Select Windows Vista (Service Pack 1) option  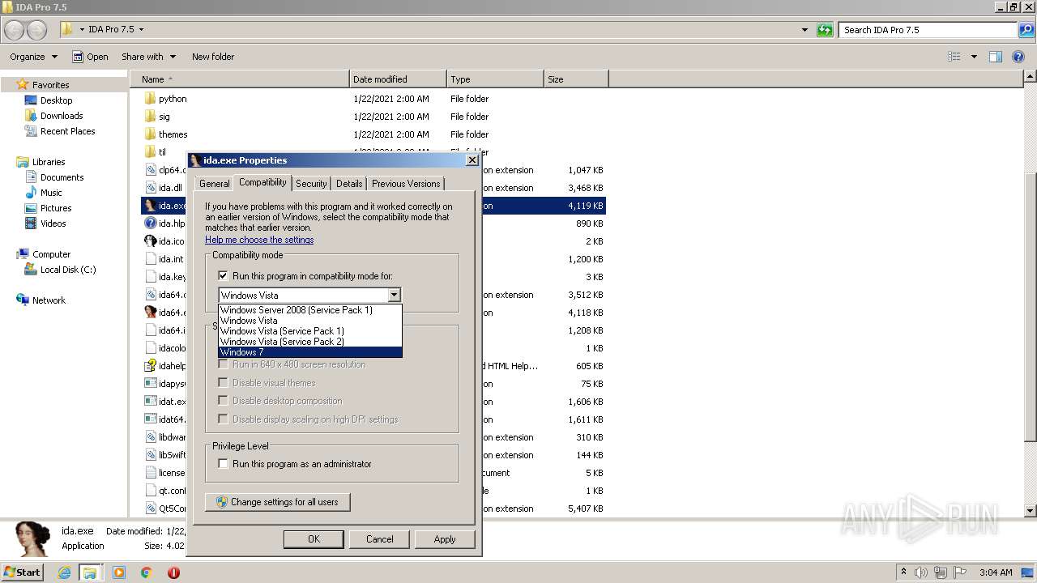(310, 331)
